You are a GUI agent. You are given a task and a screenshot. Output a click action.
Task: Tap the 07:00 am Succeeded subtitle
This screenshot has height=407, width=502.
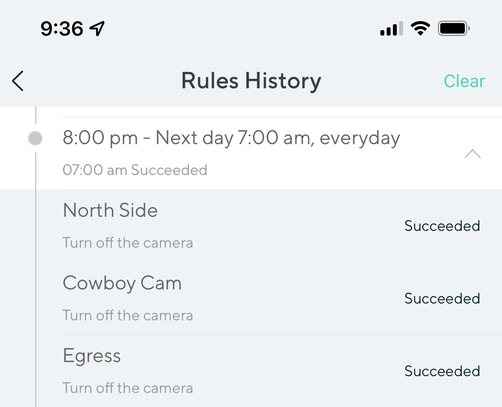(135, 170)
